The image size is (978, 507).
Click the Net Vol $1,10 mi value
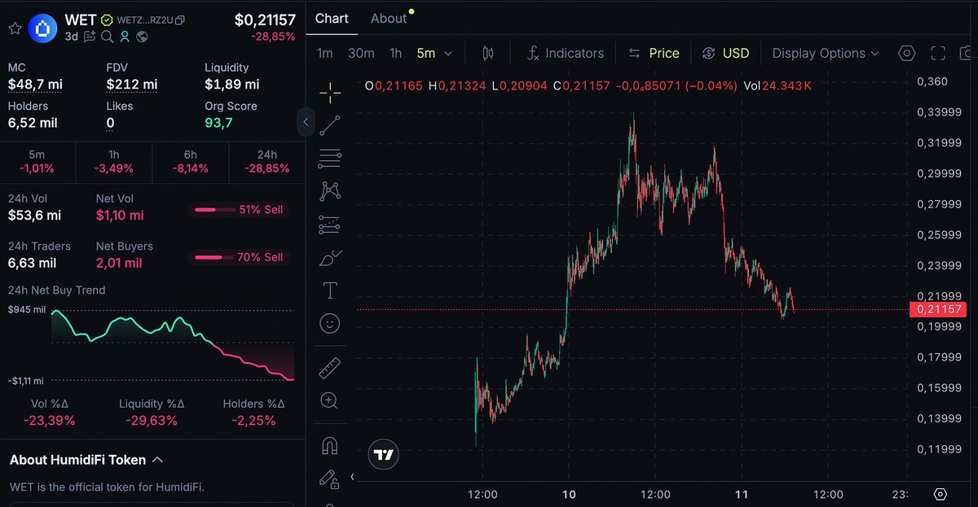(120, 215)
